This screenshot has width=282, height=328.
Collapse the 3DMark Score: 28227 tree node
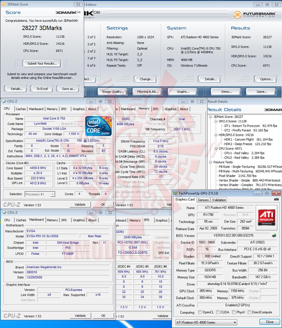[211, 117]
